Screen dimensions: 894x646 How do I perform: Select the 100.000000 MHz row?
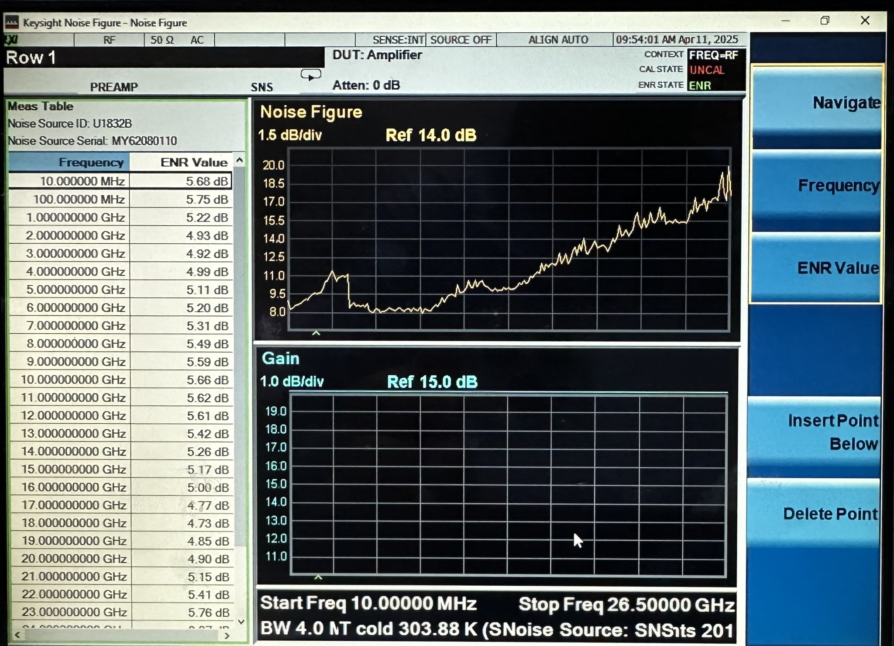[120, 199]
